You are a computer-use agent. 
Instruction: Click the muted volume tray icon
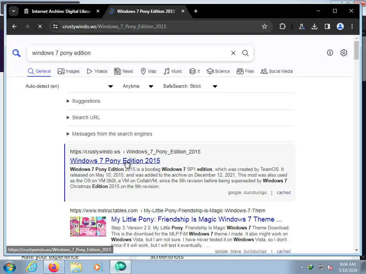click(x=330, y=268)
